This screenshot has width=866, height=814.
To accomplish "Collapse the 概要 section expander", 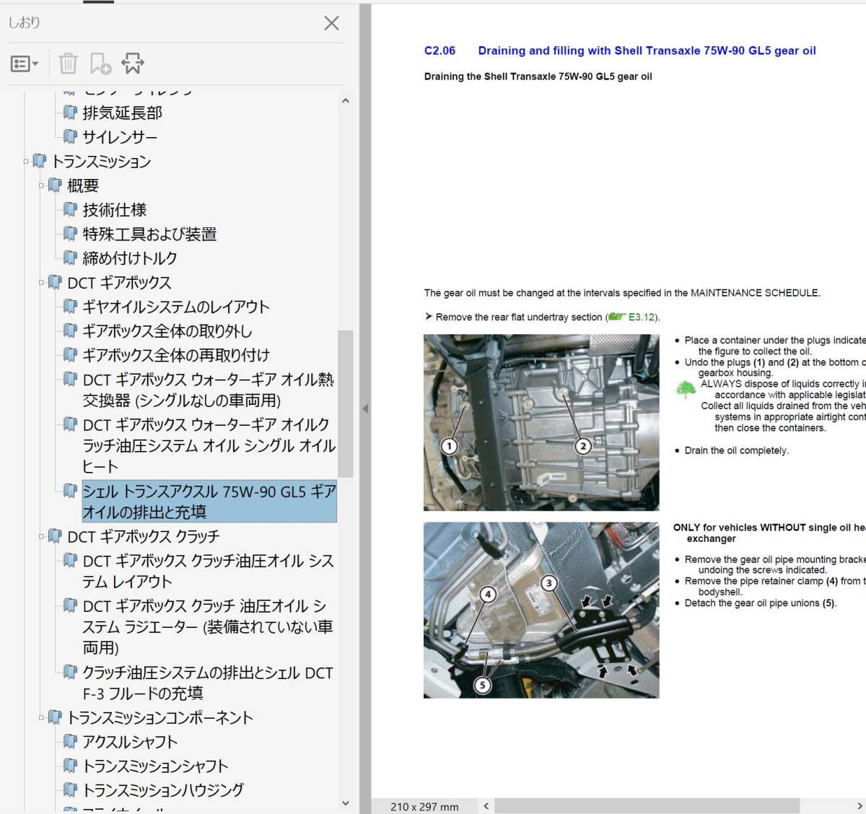I will 42,186.
